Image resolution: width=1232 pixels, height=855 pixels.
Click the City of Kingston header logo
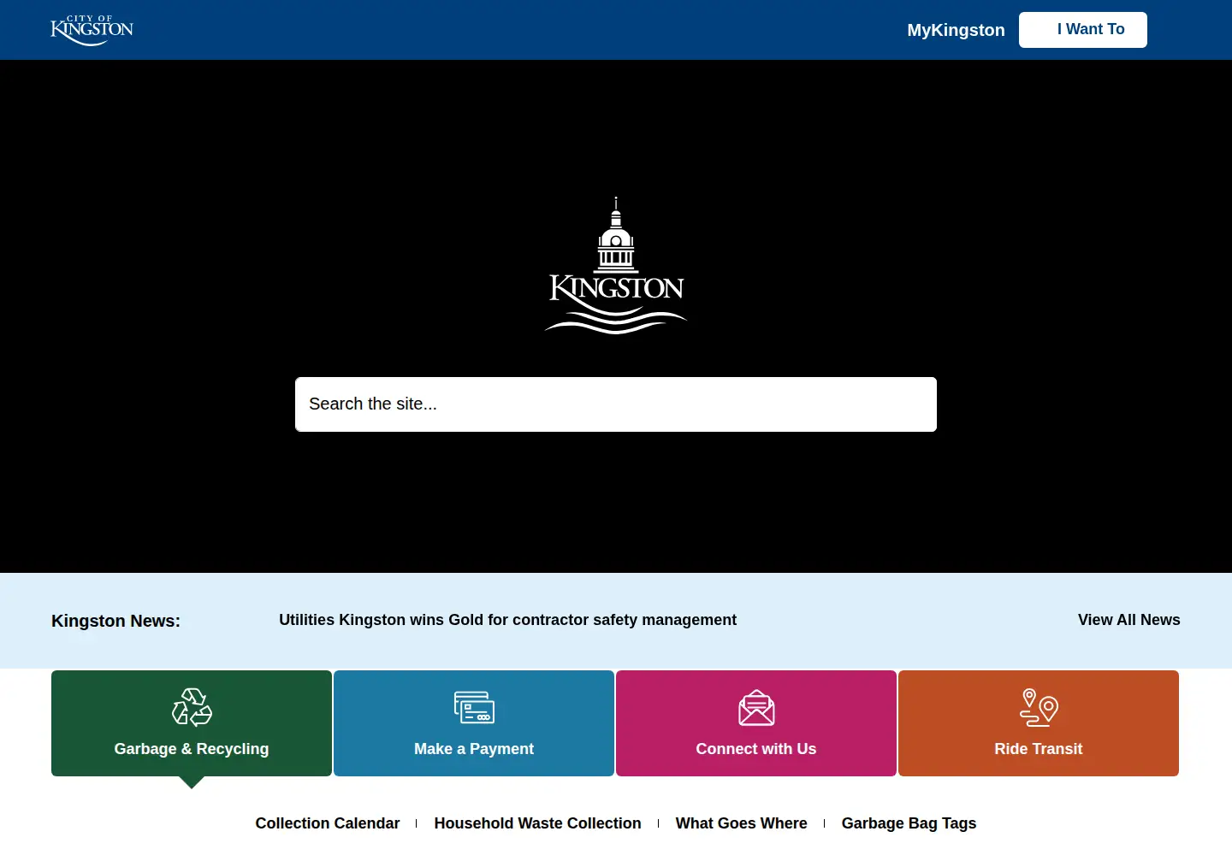92,30
